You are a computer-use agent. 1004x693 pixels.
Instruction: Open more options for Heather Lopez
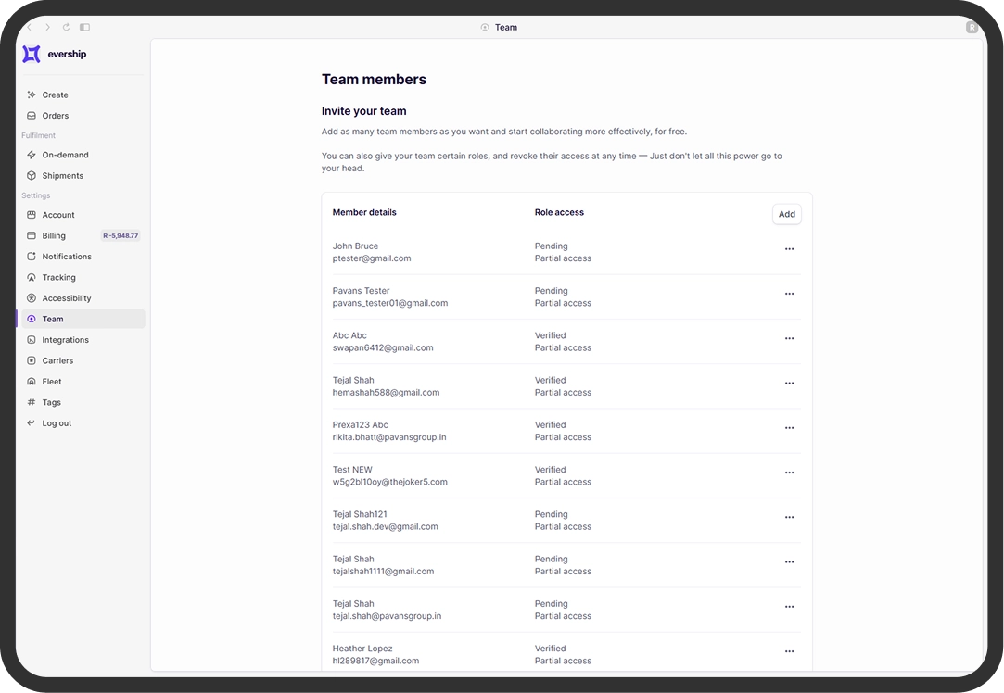(789, 651)
